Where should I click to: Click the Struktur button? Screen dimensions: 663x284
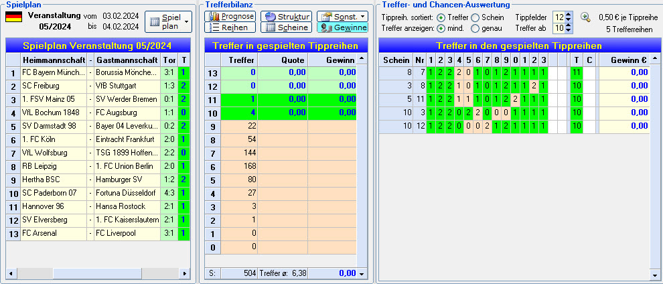(286, 17)
